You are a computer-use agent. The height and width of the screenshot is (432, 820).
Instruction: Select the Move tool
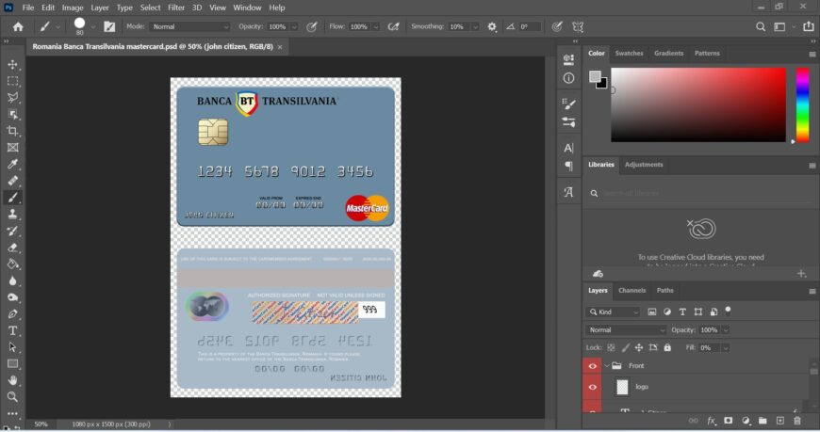pos(12,65)
